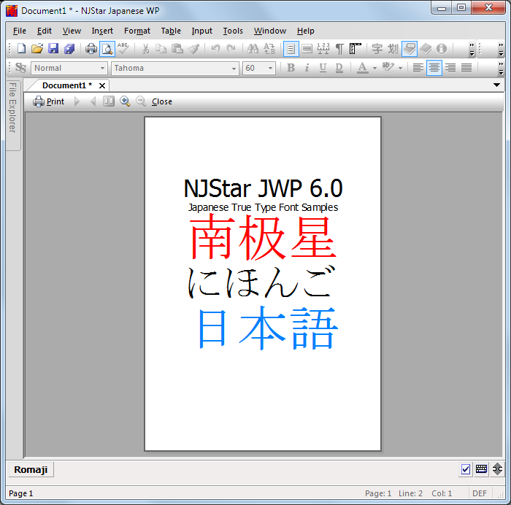Toggle Print Preview toolbar icon

pos(107,49)
